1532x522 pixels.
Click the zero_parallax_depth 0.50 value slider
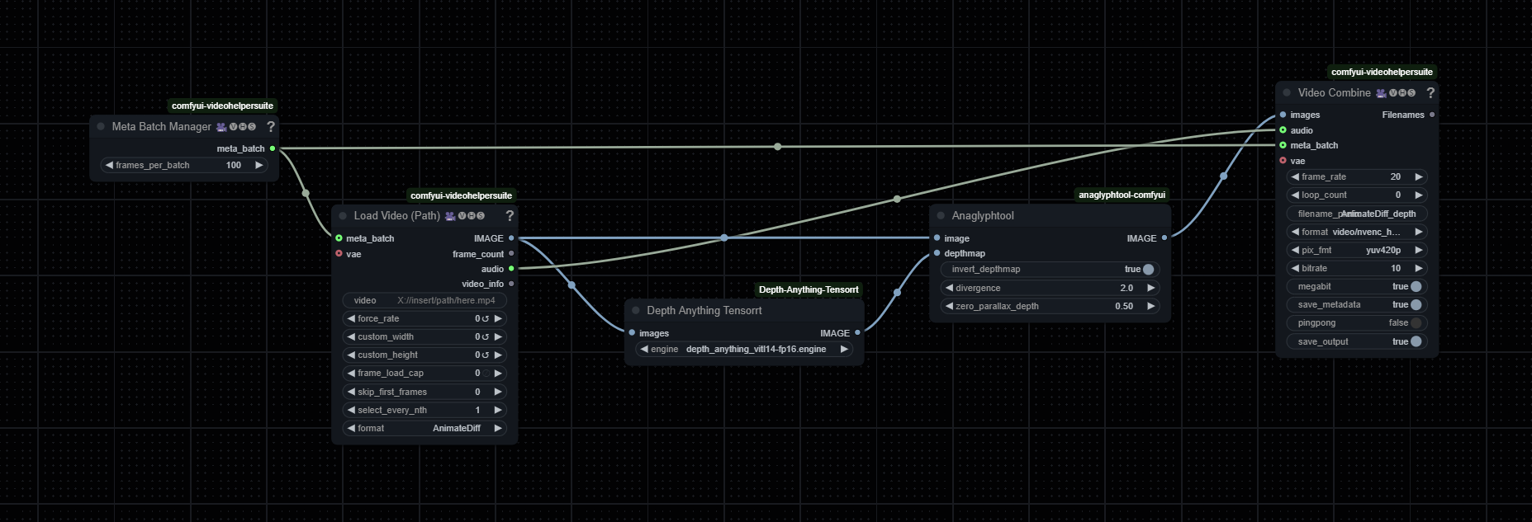(1050, 306)
